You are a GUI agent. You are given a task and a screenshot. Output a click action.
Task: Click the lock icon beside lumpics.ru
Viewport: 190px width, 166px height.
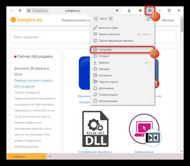click(29, 11)
